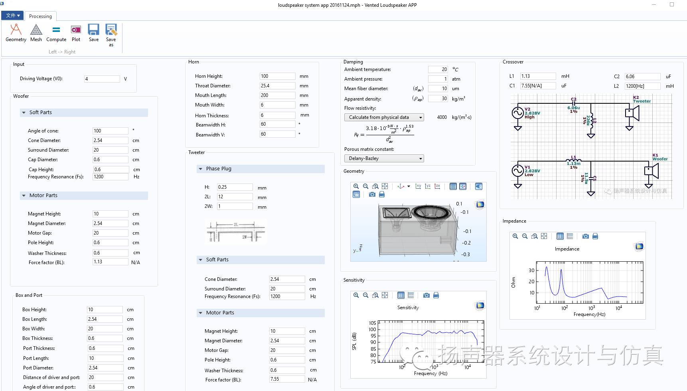Zoom in on the Geometry view
The image size is (687, 391).
pos(356,186)
